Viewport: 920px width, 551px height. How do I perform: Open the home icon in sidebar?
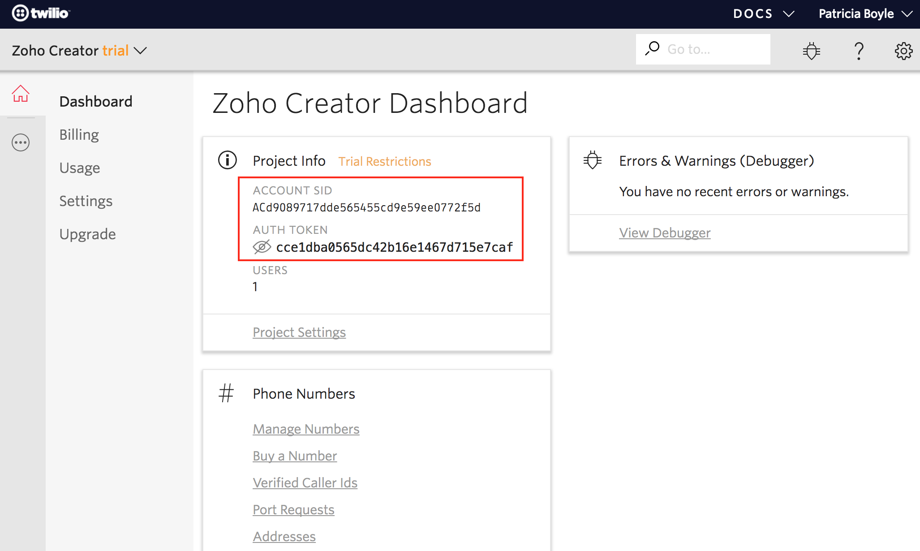(21, 94)
